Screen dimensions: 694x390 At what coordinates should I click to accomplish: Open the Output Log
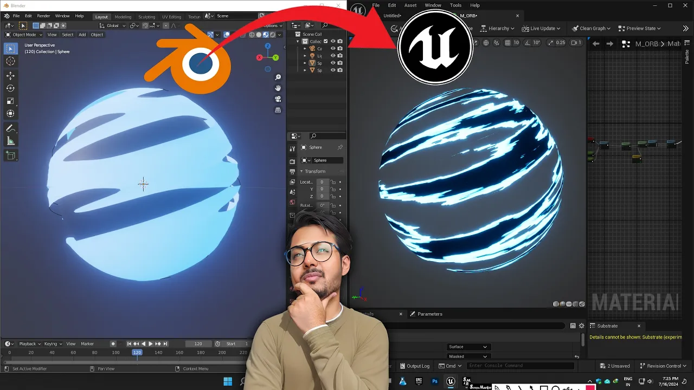pos(414,366)
